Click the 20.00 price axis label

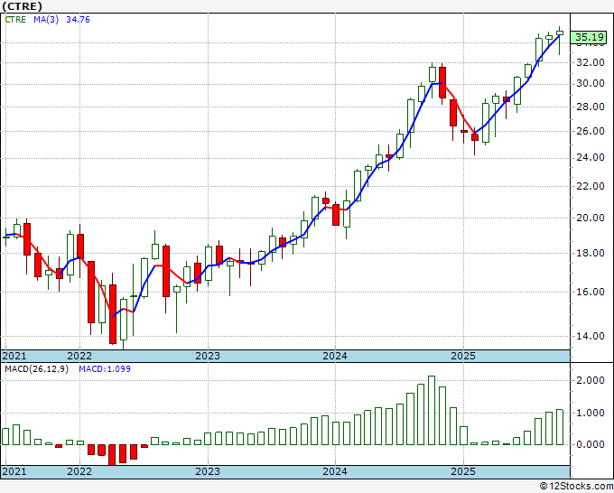click(591, 219)
